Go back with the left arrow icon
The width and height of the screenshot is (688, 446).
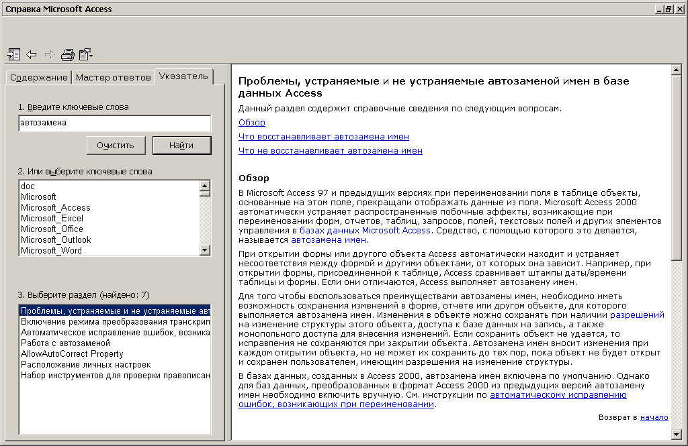point(31,54)
